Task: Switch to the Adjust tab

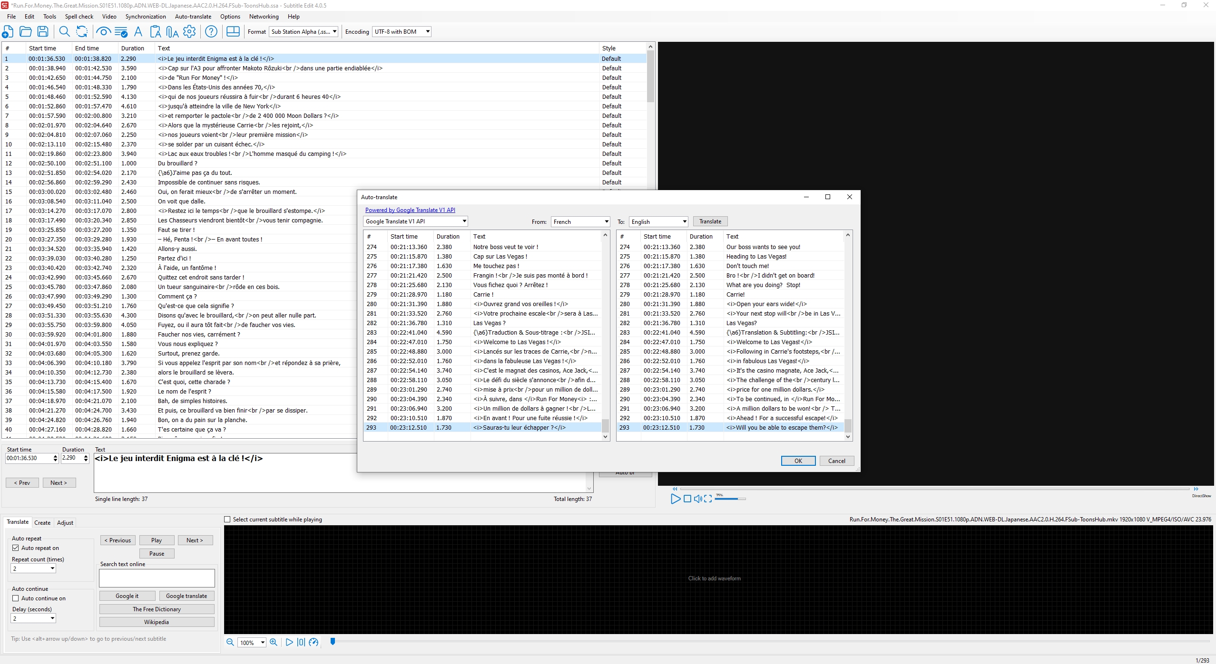Action: click(x=65, y=523)
